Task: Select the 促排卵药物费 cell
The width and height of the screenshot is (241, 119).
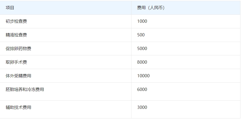Action: pyautogui.click(x=66, y=49)
